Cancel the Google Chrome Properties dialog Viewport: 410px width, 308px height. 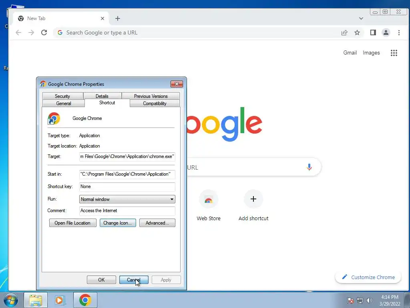[x=134, y=280]
